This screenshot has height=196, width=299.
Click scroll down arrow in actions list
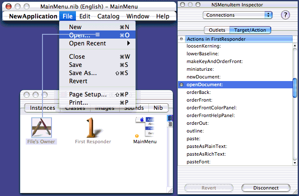[x=295, y=162]
